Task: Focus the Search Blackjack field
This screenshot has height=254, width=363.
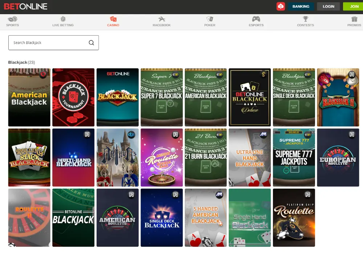Action: coord(53,43)
